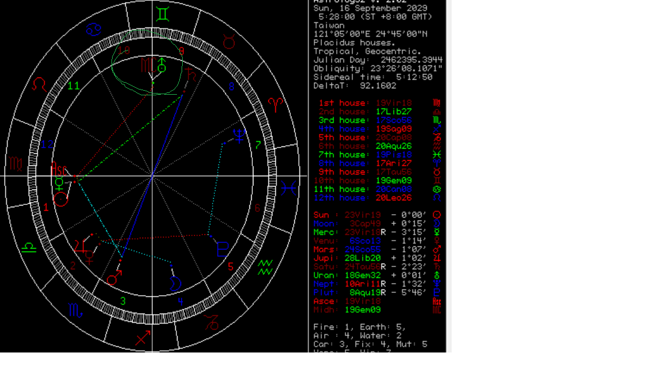Select the Neptune trident glyph inside the wheel

(x=240, y=135)
